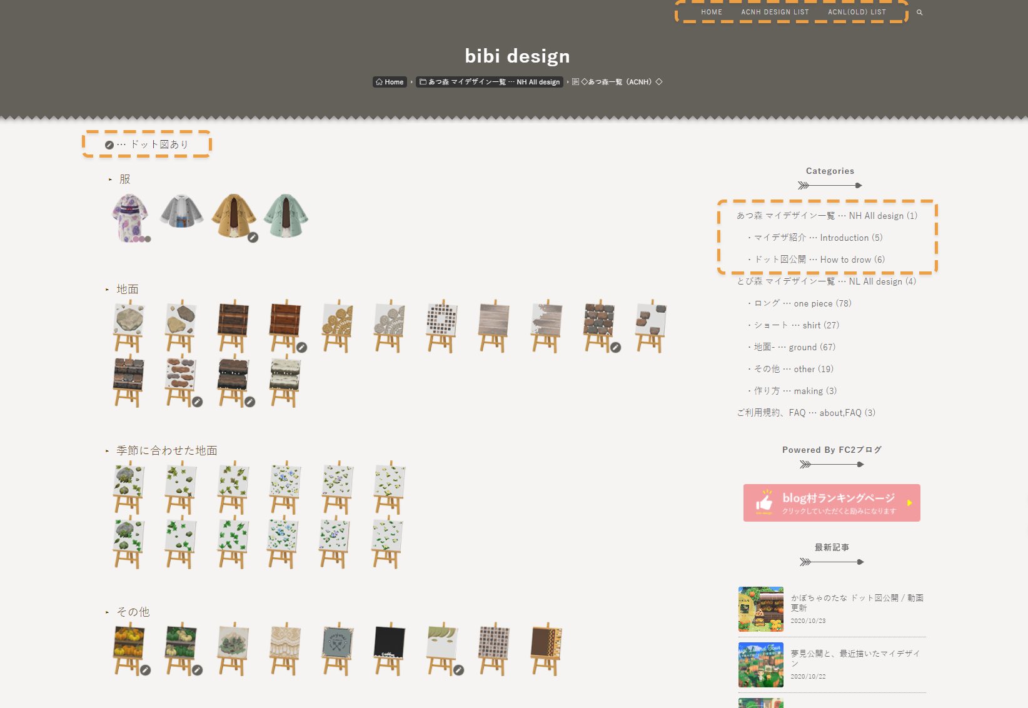
Task: Open the white snowy log design
Action: (285, 380)
